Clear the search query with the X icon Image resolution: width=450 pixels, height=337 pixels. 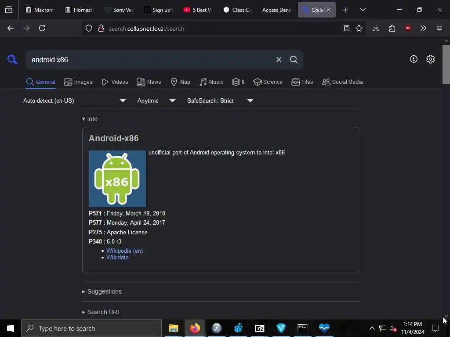279,60
